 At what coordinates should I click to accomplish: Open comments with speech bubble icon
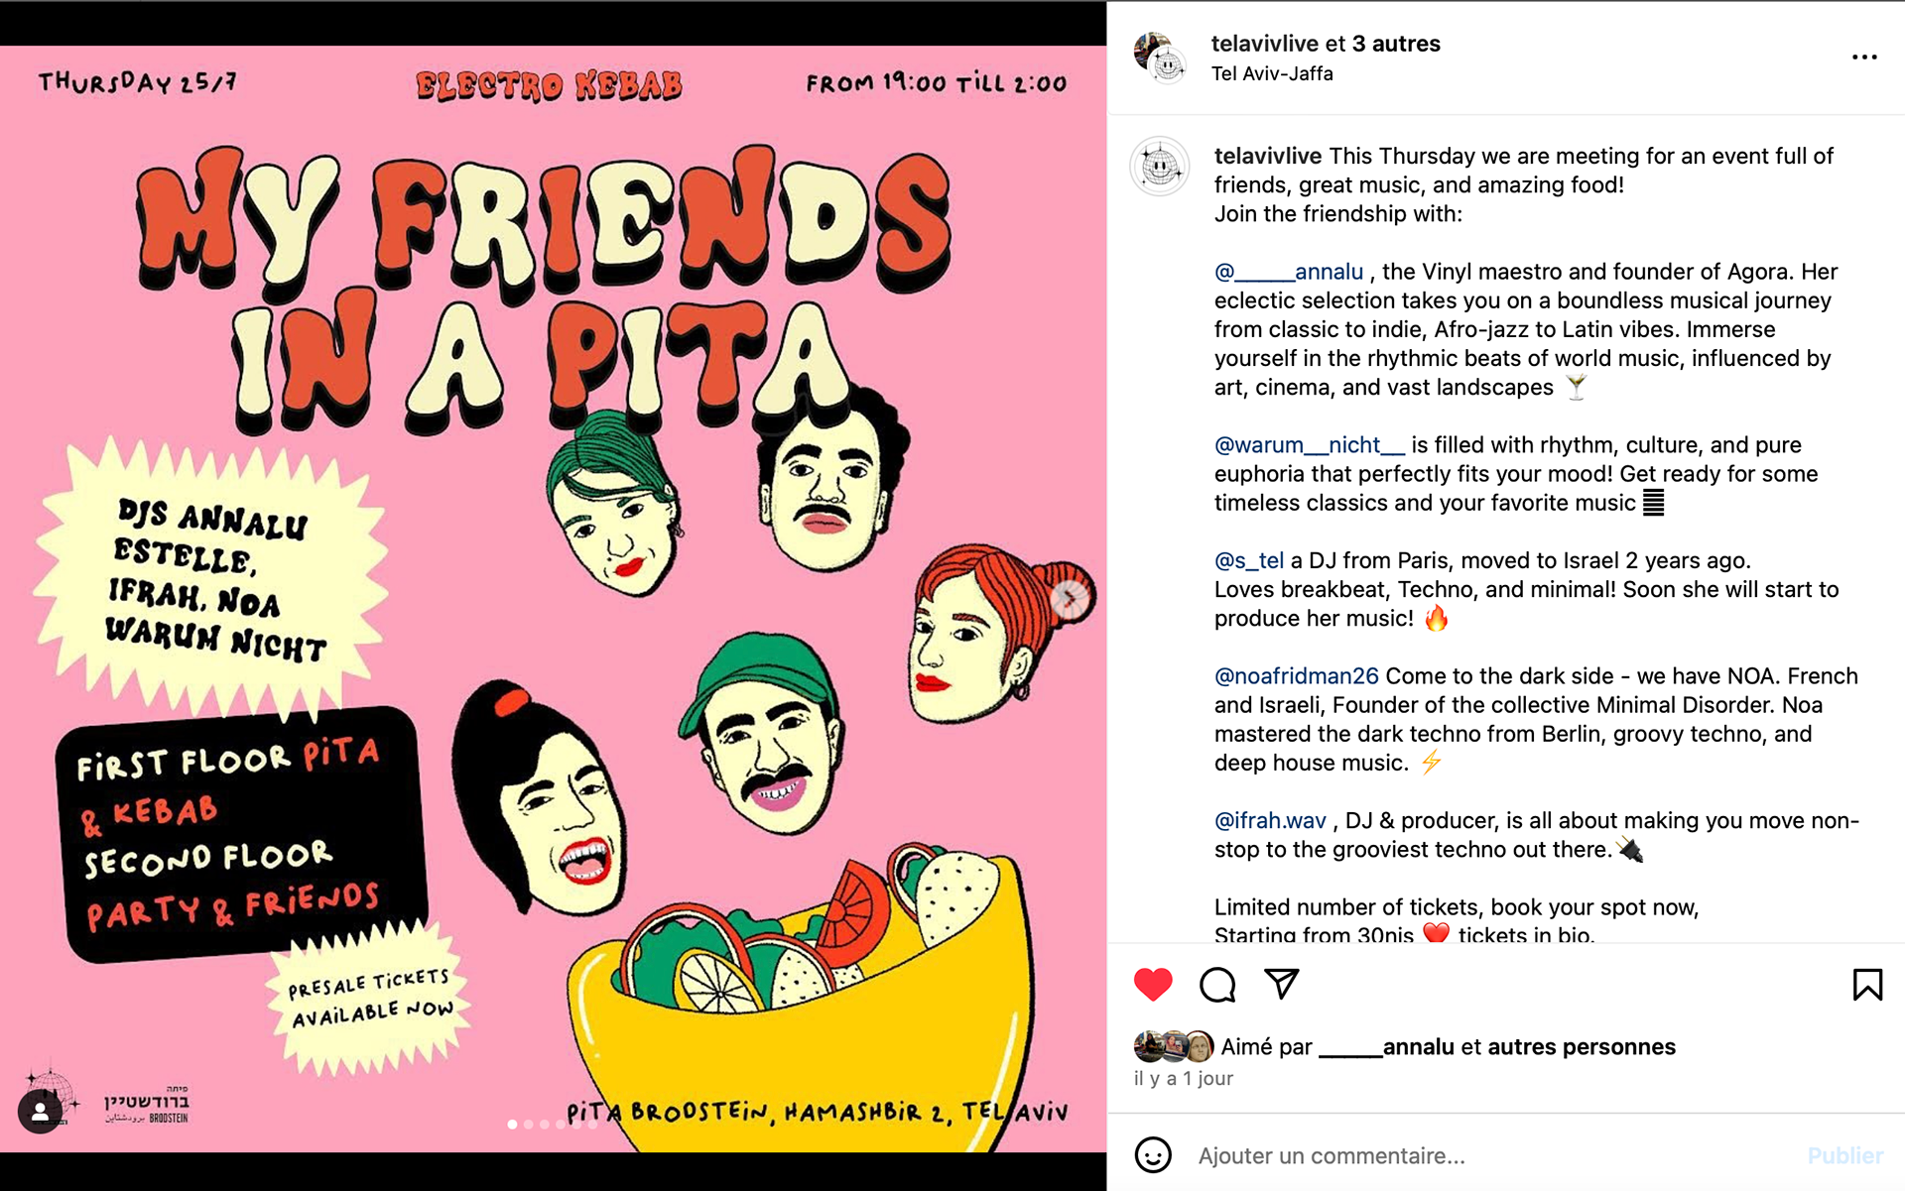[1217, 985]
